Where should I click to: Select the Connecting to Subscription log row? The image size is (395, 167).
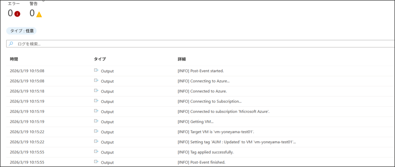click(x=216, y=102)
